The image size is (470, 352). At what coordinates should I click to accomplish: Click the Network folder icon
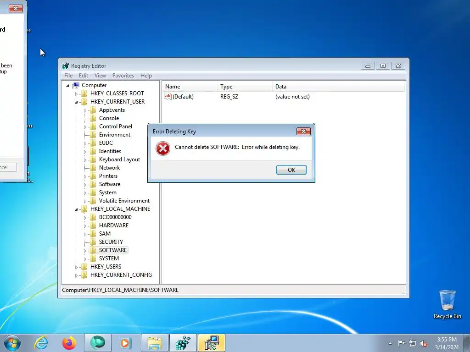click(93, 168)
